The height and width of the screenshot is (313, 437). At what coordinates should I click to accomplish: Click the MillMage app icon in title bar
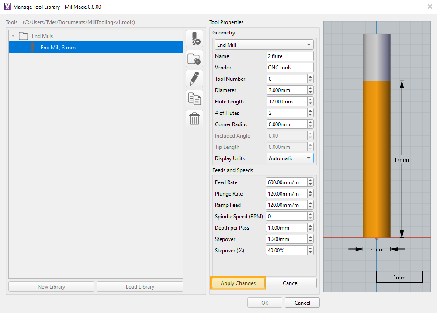tap(7, 7)
